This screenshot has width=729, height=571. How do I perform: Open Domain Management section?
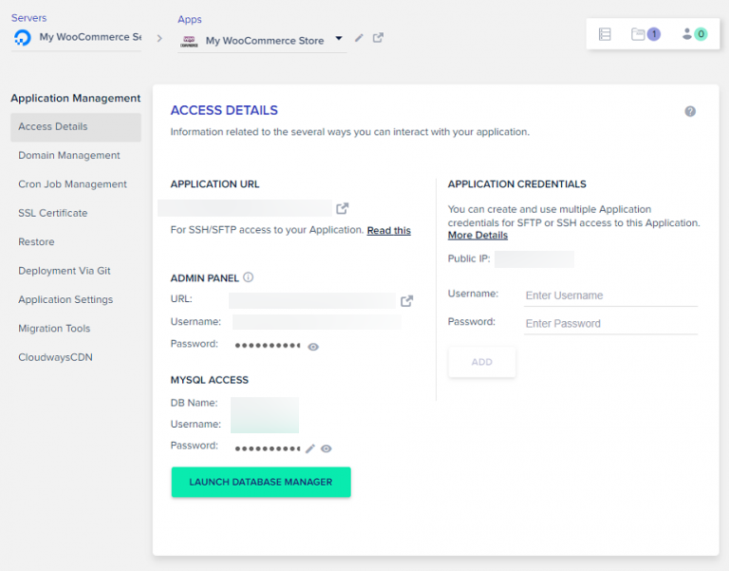click(68, 156)
